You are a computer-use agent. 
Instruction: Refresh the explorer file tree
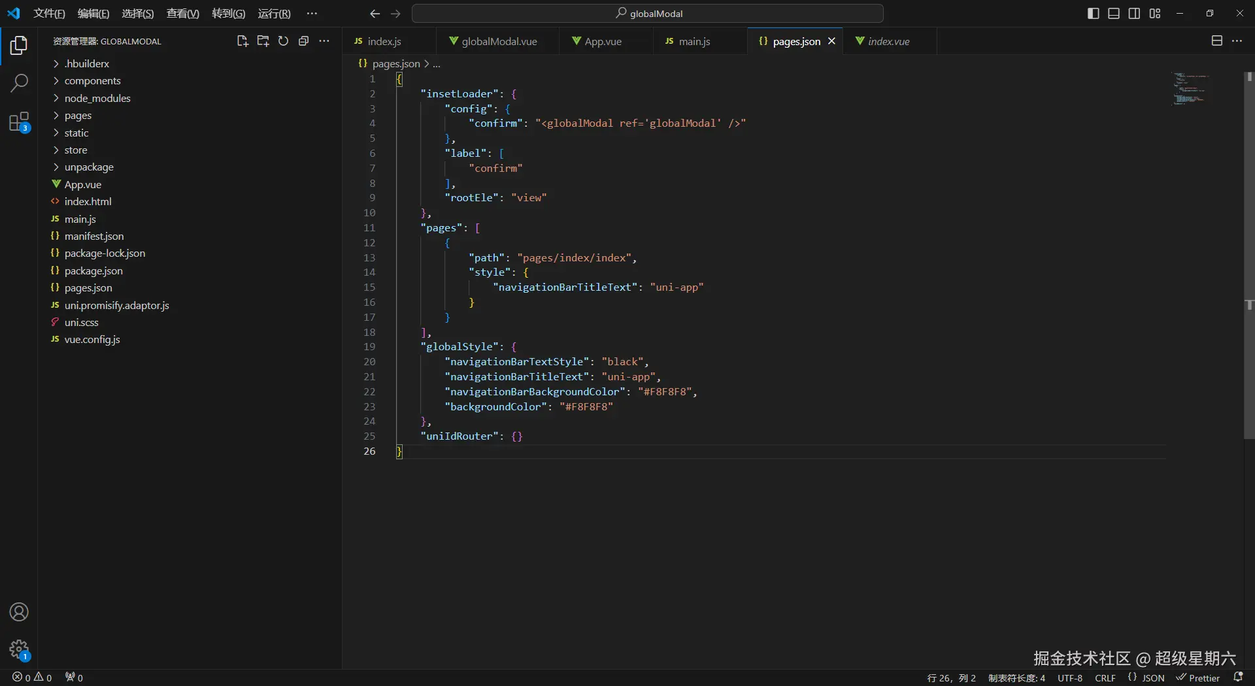point(283,41)
